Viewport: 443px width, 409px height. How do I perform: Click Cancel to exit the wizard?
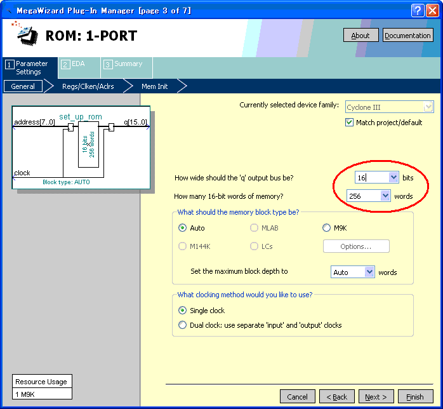pos(297,396)
